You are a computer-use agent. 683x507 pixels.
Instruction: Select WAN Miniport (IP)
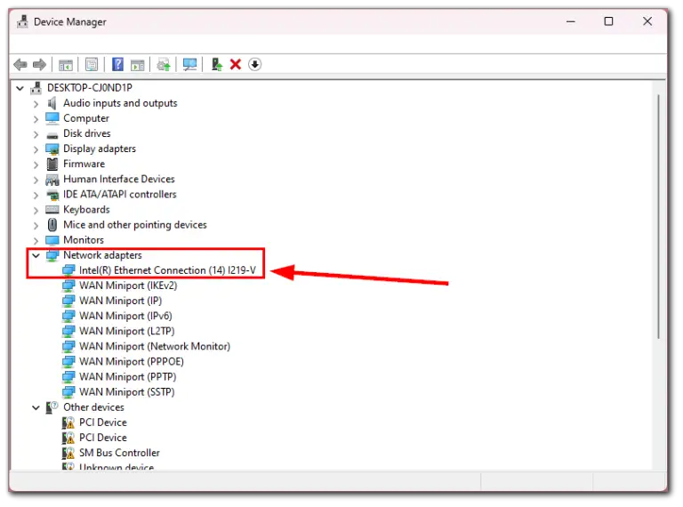tap(120, 301)
